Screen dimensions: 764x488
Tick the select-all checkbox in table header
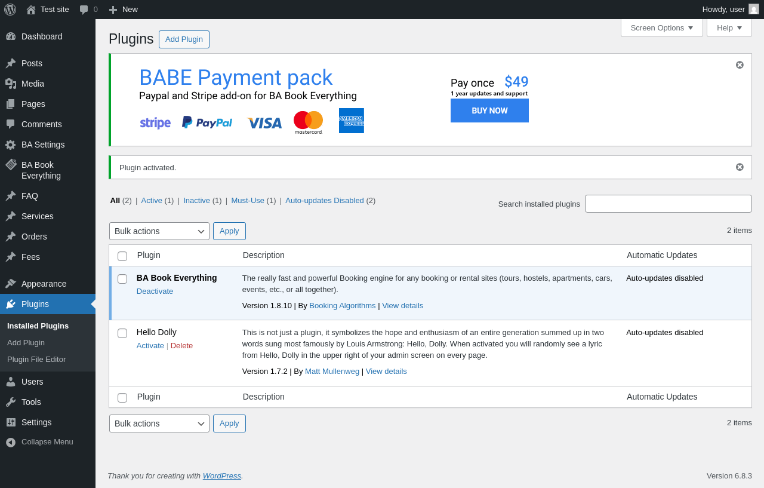pos(122,256)
